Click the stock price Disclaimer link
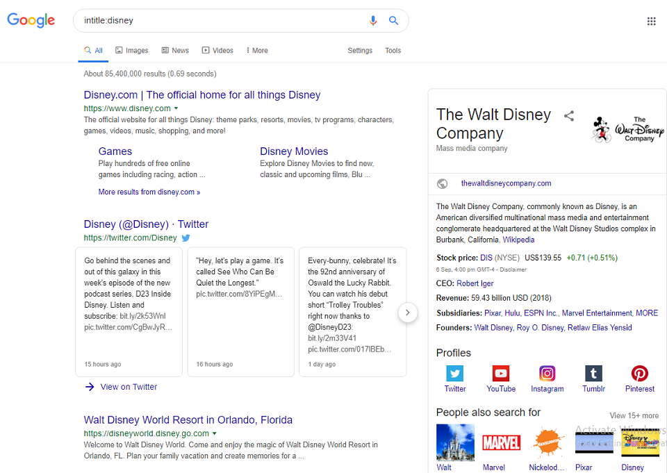667x473 pixels. point(513,269)
